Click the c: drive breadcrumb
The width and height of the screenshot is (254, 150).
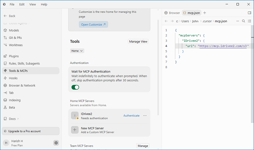(177, 21)
